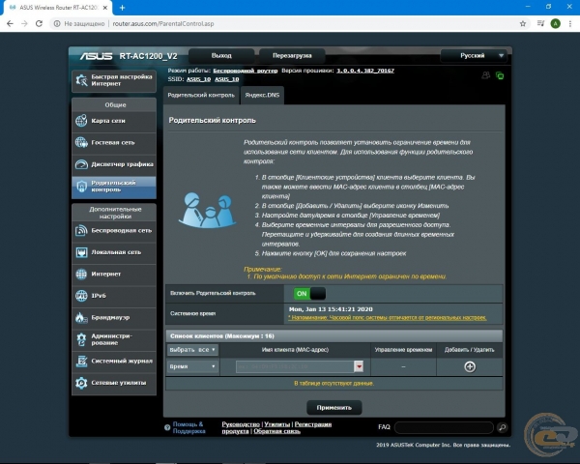The image size is (580, 464).
Task: Click the first ASUS_10 SSID link
Action: point(198,79)
